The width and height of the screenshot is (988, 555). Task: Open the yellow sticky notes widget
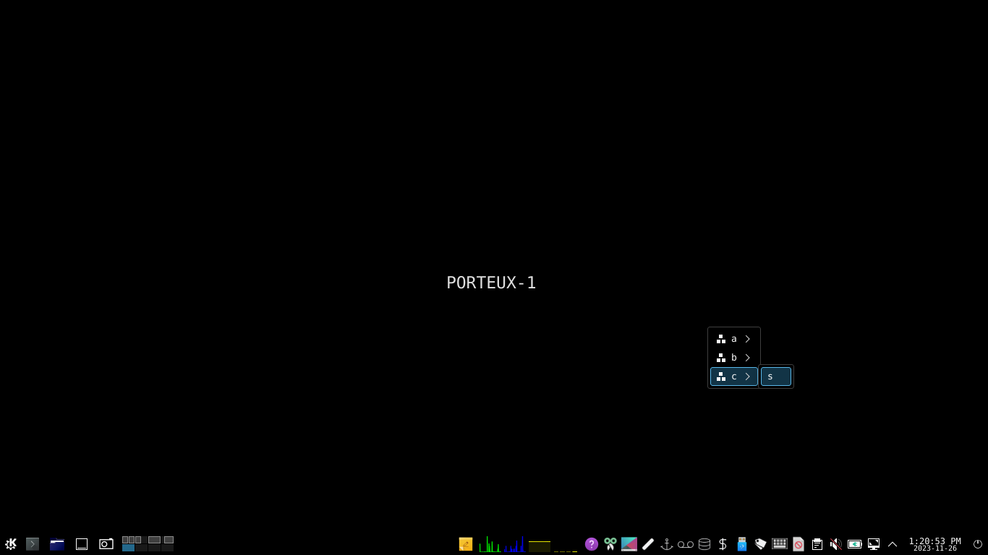(x=466, y=544)
